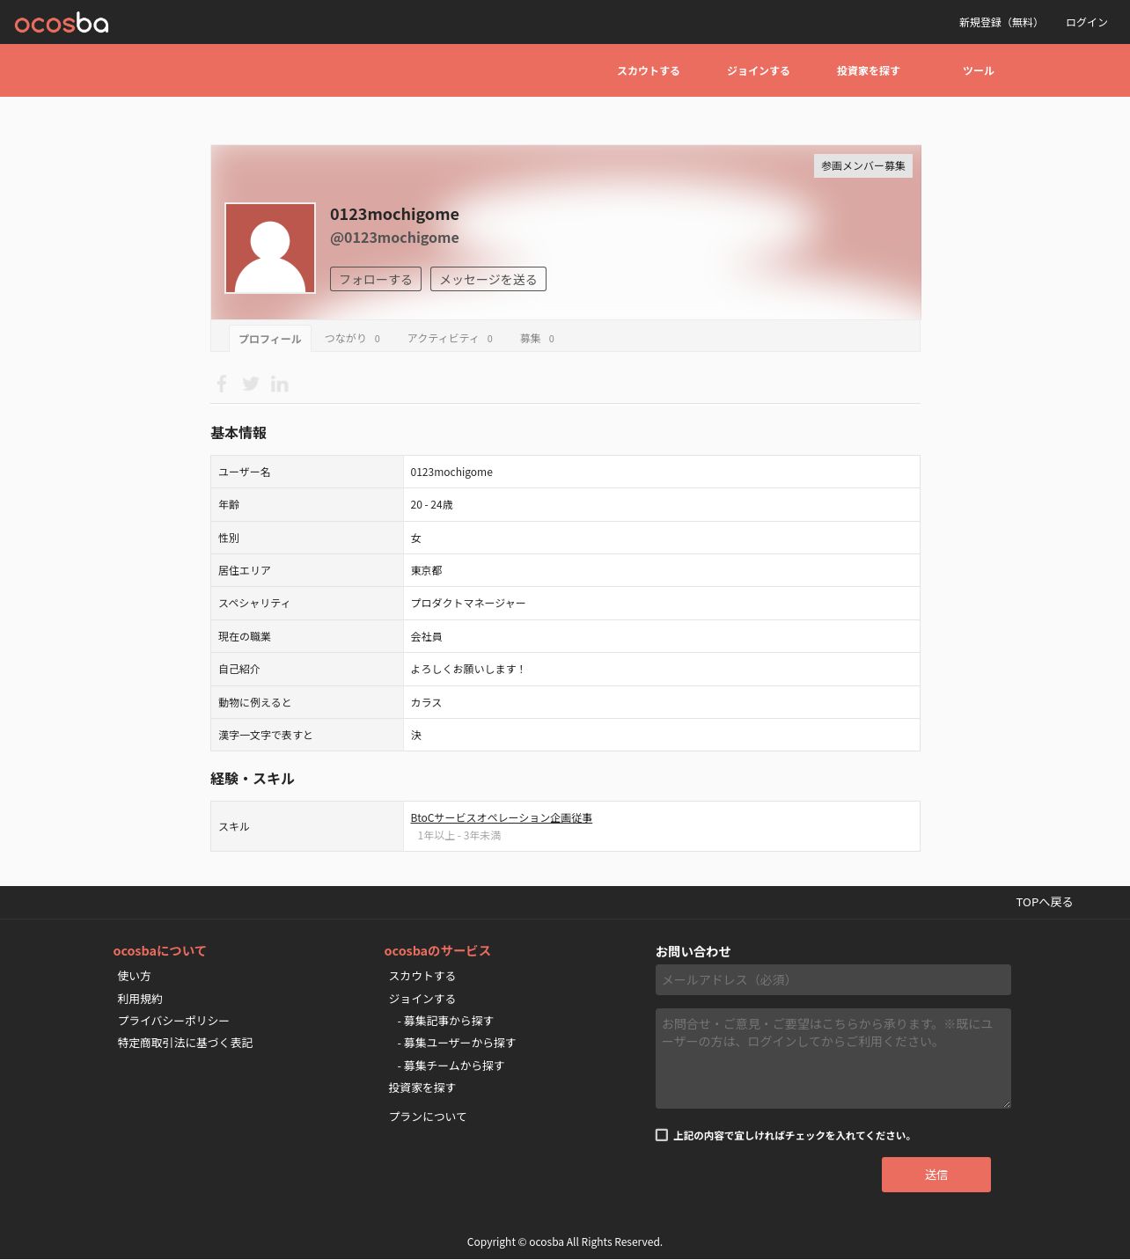This screenshot has width=1130, height=1260.
Task: Click the 0123mochigome profile heading
Action: (394, 215)
